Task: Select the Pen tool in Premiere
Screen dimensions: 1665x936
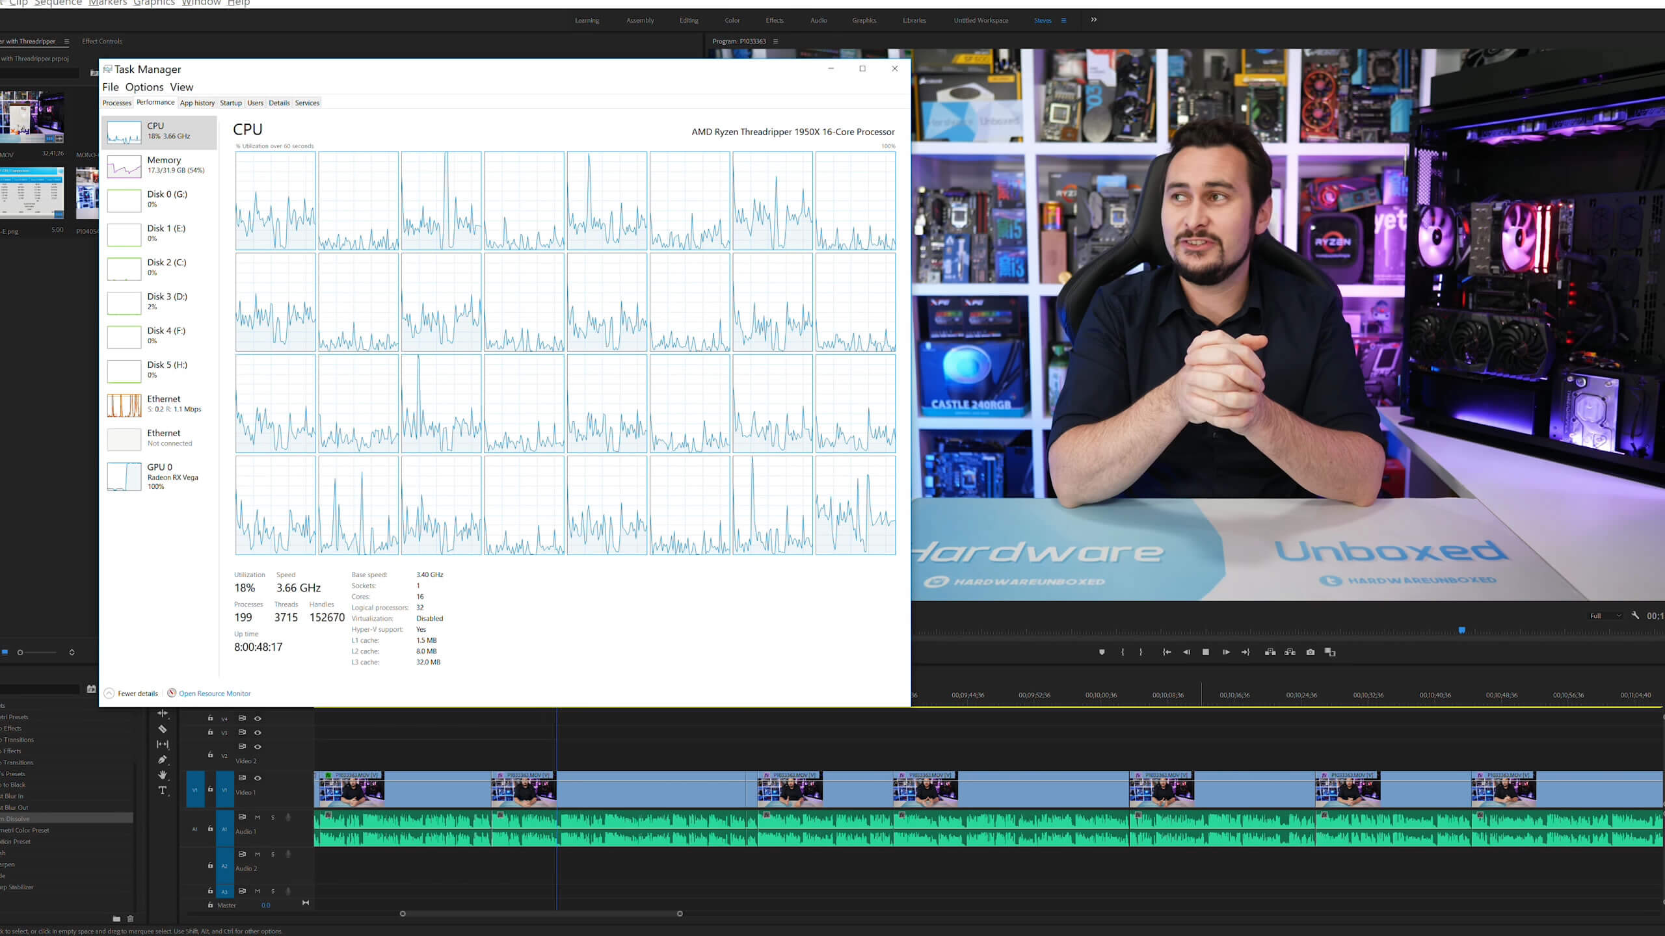Action: point(163,759)
